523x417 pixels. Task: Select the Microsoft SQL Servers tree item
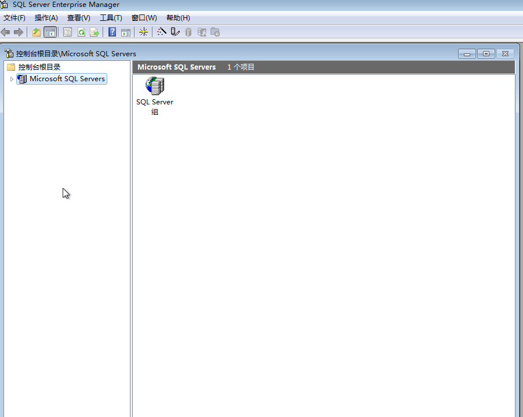[66, 79]
